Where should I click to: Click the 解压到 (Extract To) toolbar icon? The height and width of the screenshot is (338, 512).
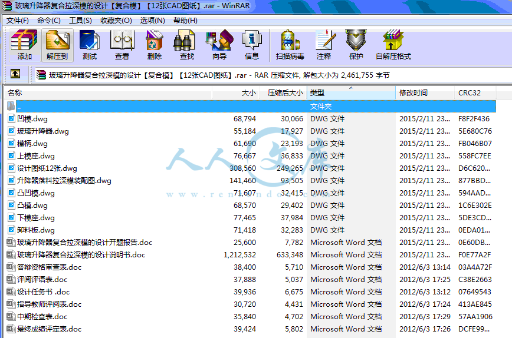coord(57,45)
